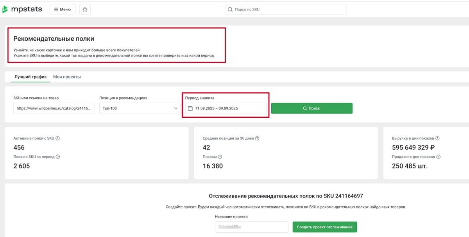The height and width of the screenshot is (237, 469).
Task: Click help icon next to Активные полки с SKU
Action: [x=57, y=138]
